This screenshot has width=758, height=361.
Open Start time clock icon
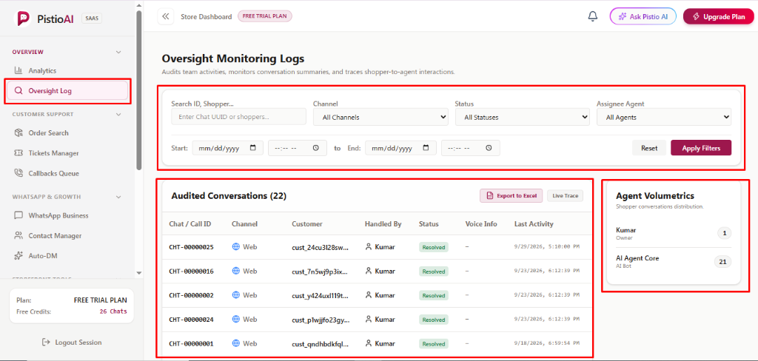(x=315, y=148)
